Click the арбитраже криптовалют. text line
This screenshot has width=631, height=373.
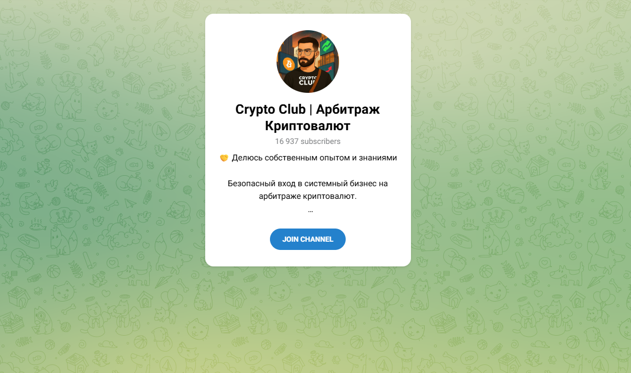point(307,197)
